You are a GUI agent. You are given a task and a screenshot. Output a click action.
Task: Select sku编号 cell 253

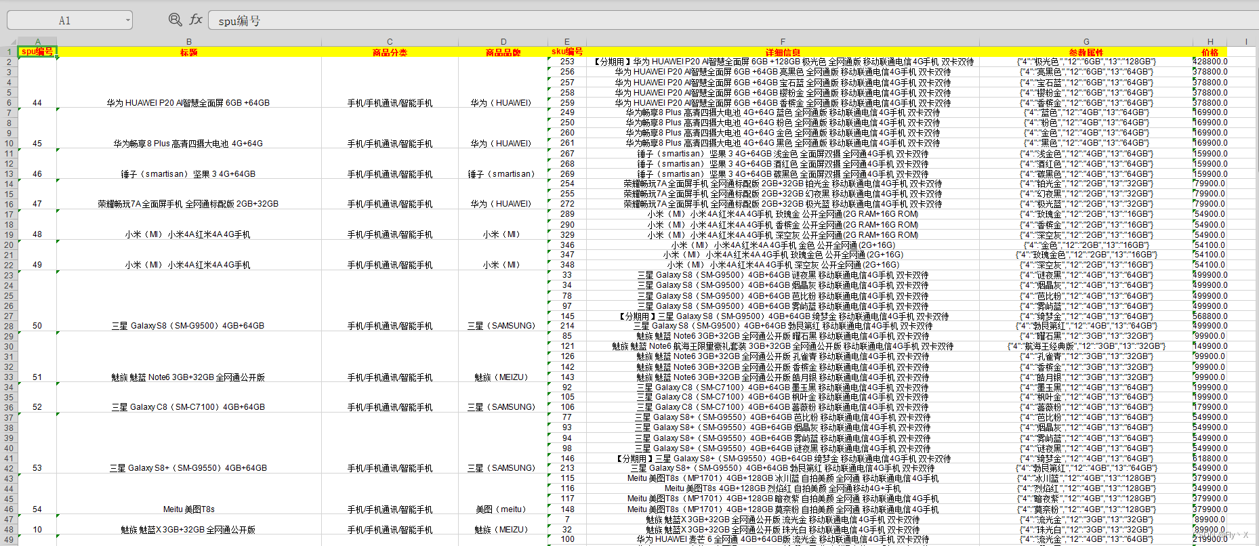(567, 62)
